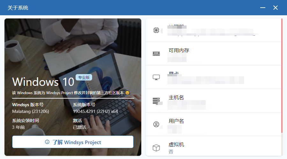Click the server hostname icon

click(x=156, y=101)
